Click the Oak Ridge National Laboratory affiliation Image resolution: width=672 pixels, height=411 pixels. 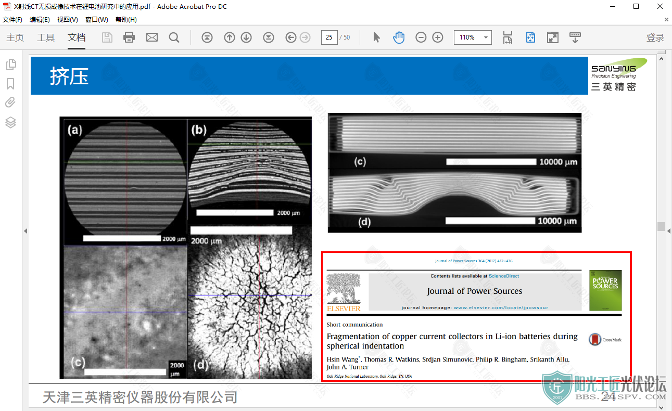[x=369, y=376]
